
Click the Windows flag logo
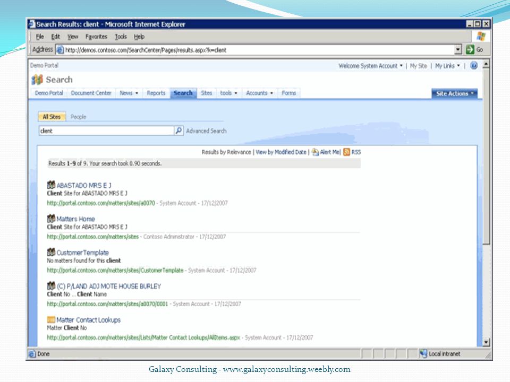(x=481, y=37)
